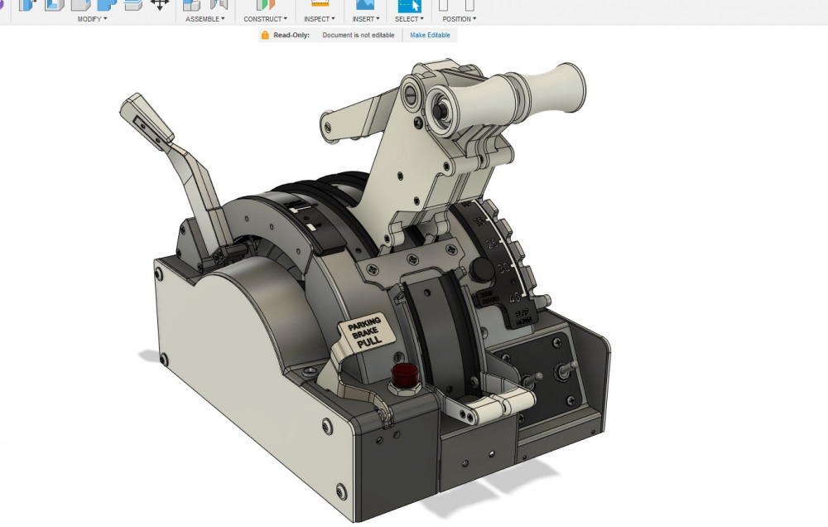Click the orange Read-Only lock icon
The image size is (828, 527).
tap(265, 35)
